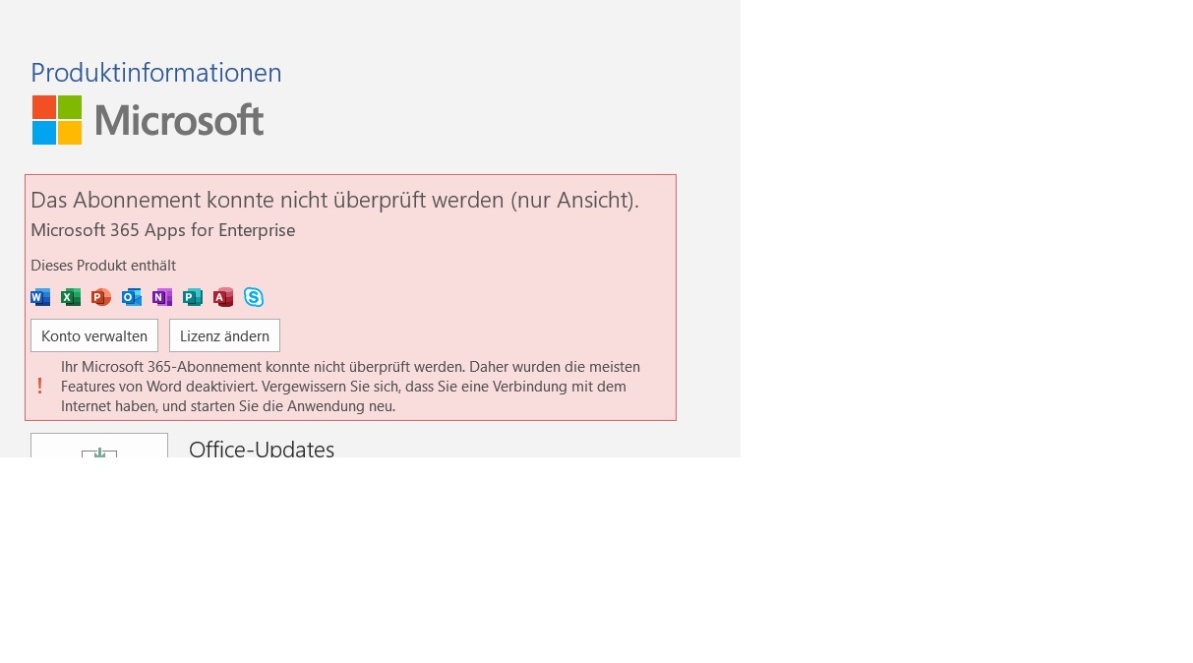The image size is (1193, 663).
Task: Click the Access app icon
Action: coord(223,297)
